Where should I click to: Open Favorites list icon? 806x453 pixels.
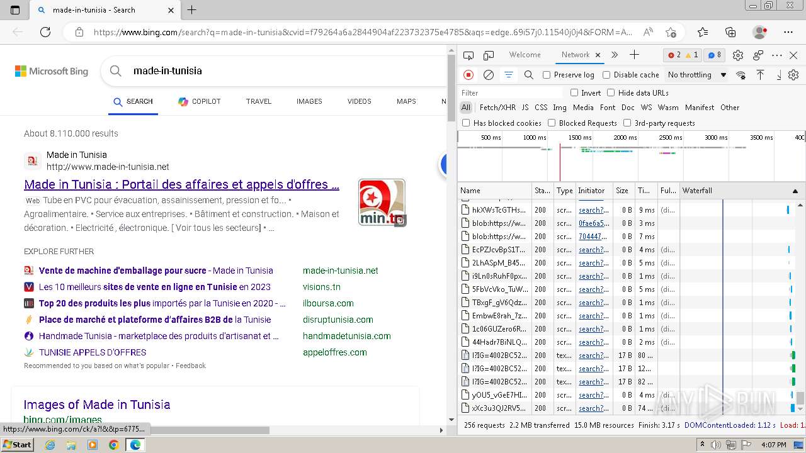[703, 32]
